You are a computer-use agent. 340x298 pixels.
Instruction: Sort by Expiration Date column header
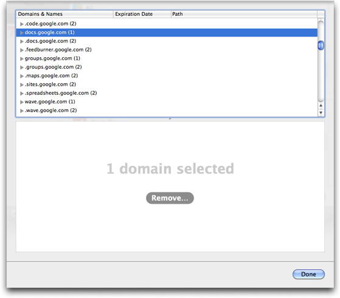[x=142, y=14]
